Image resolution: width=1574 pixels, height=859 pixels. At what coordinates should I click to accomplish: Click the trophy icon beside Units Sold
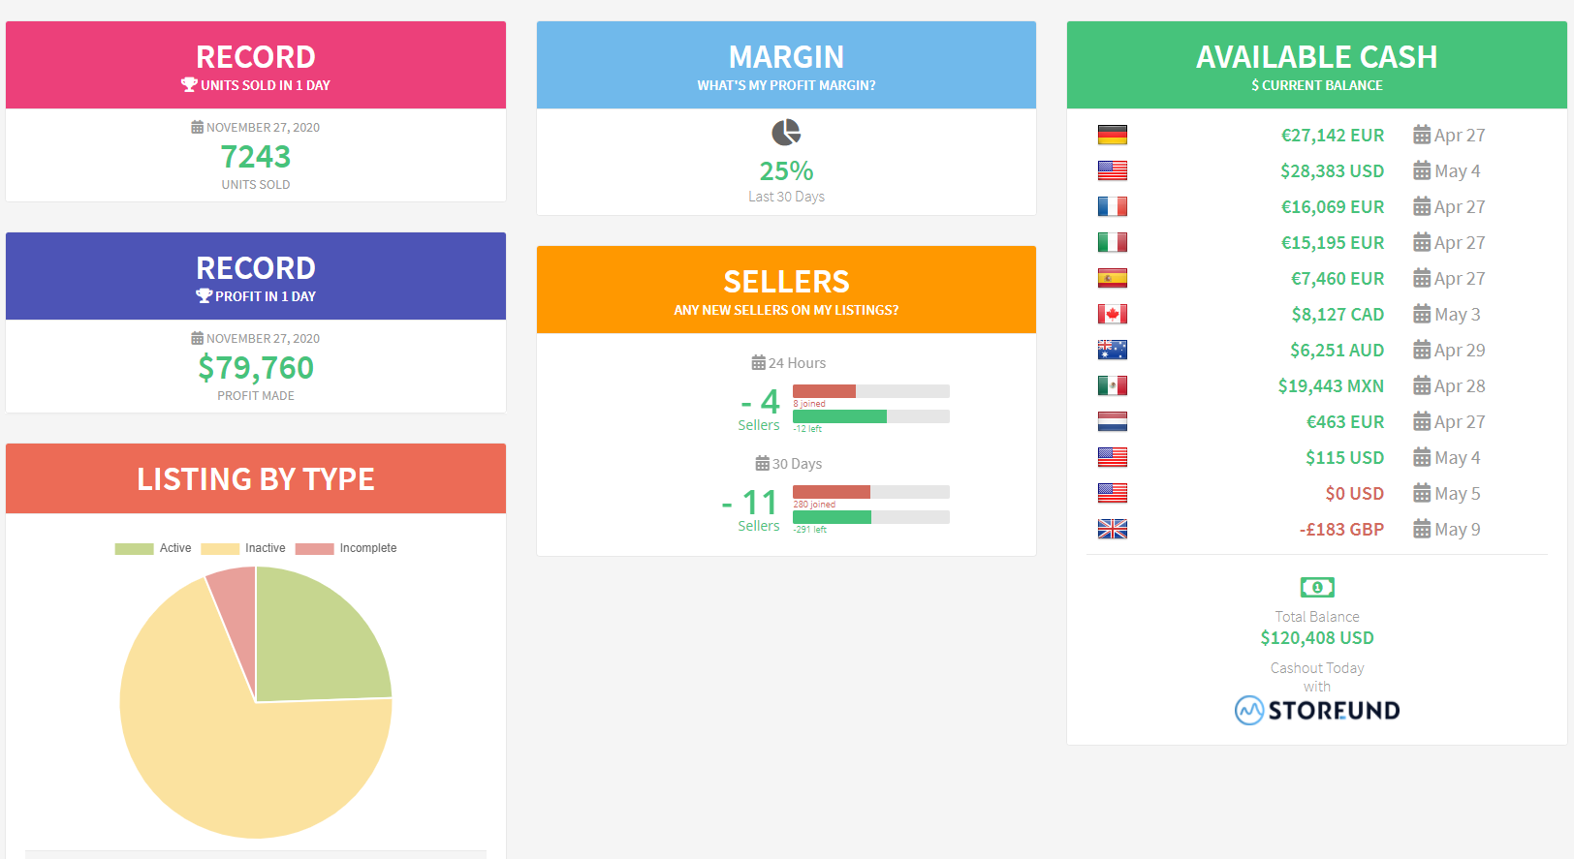coord(189,85)
